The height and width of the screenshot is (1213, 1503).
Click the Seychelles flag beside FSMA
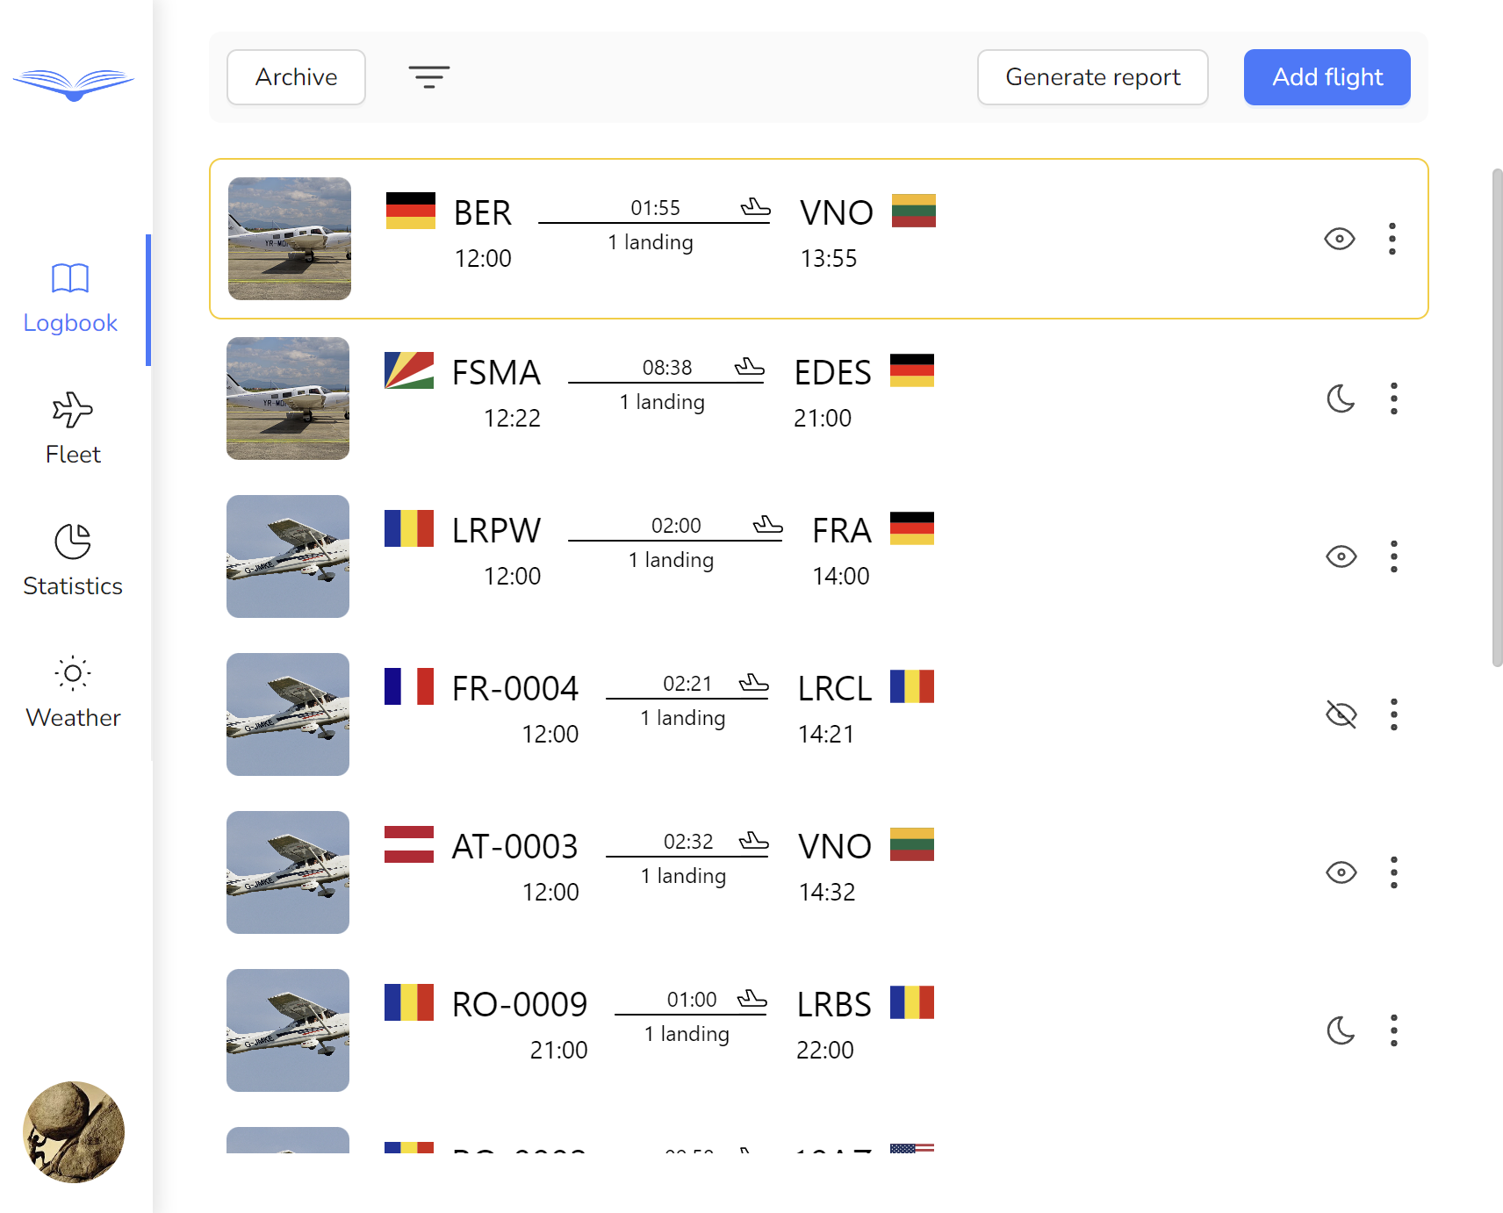point(409,370)
